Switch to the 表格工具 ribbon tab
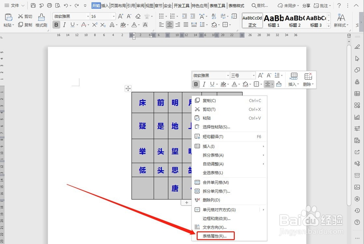This screenshot has width=364, height=244. (x=217, y=5)
